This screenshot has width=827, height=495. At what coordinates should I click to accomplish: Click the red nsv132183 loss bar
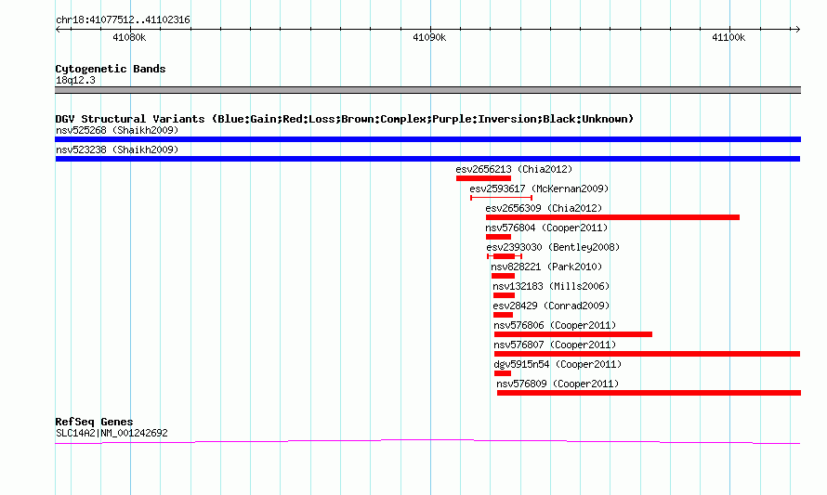coord(504,295)
